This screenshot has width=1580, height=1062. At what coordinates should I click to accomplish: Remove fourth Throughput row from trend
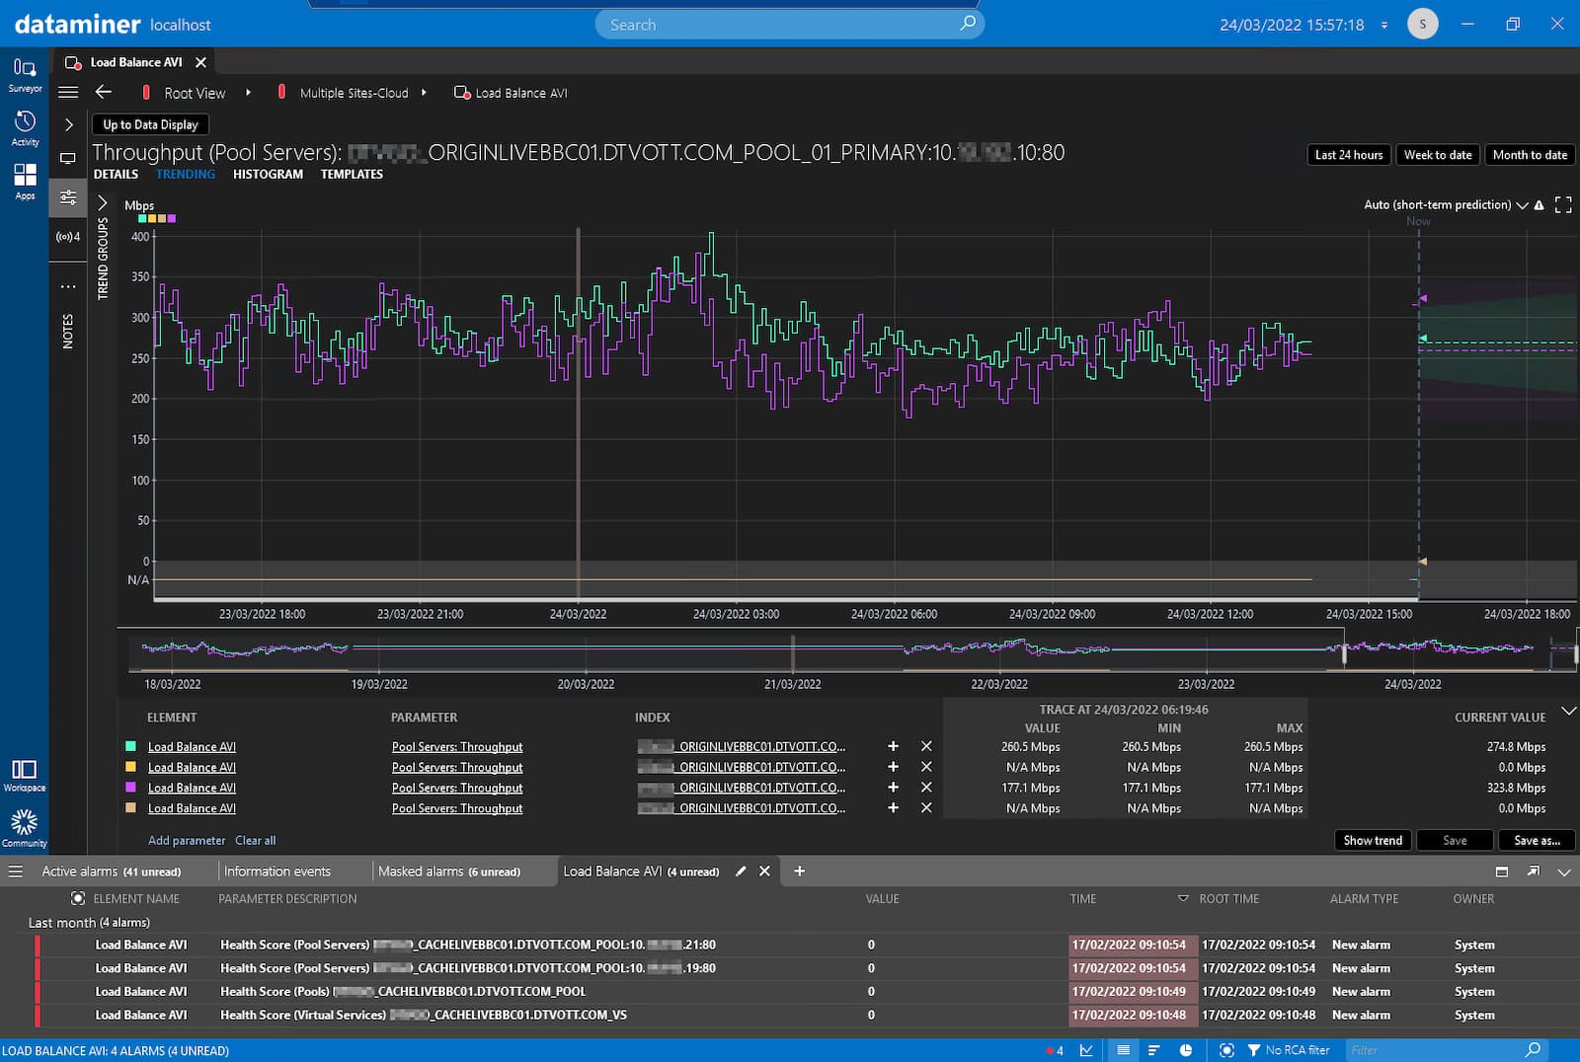926,808
